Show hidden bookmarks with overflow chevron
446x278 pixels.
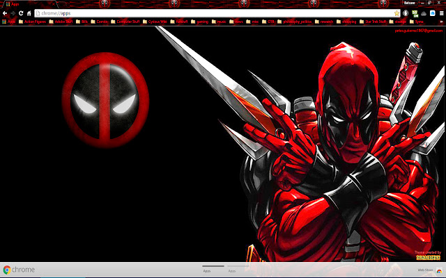(442, 22)
